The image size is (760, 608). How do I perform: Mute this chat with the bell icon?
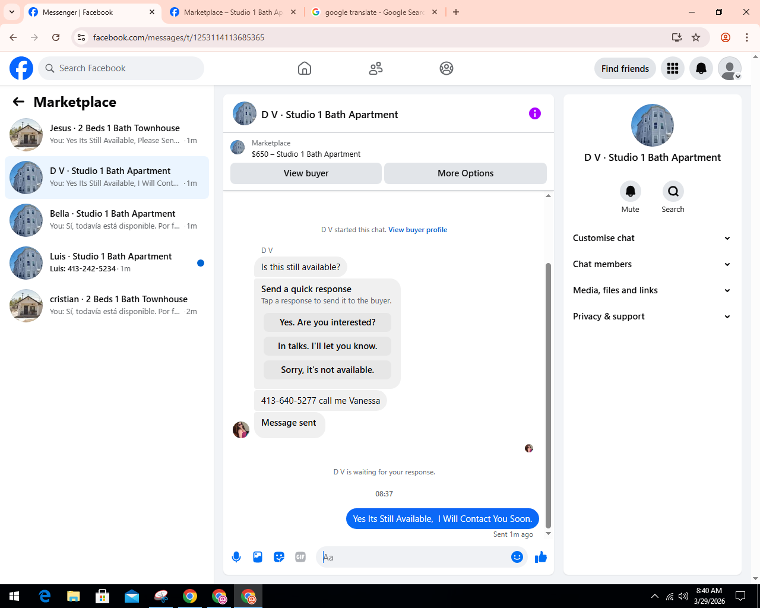coord(631,191)
